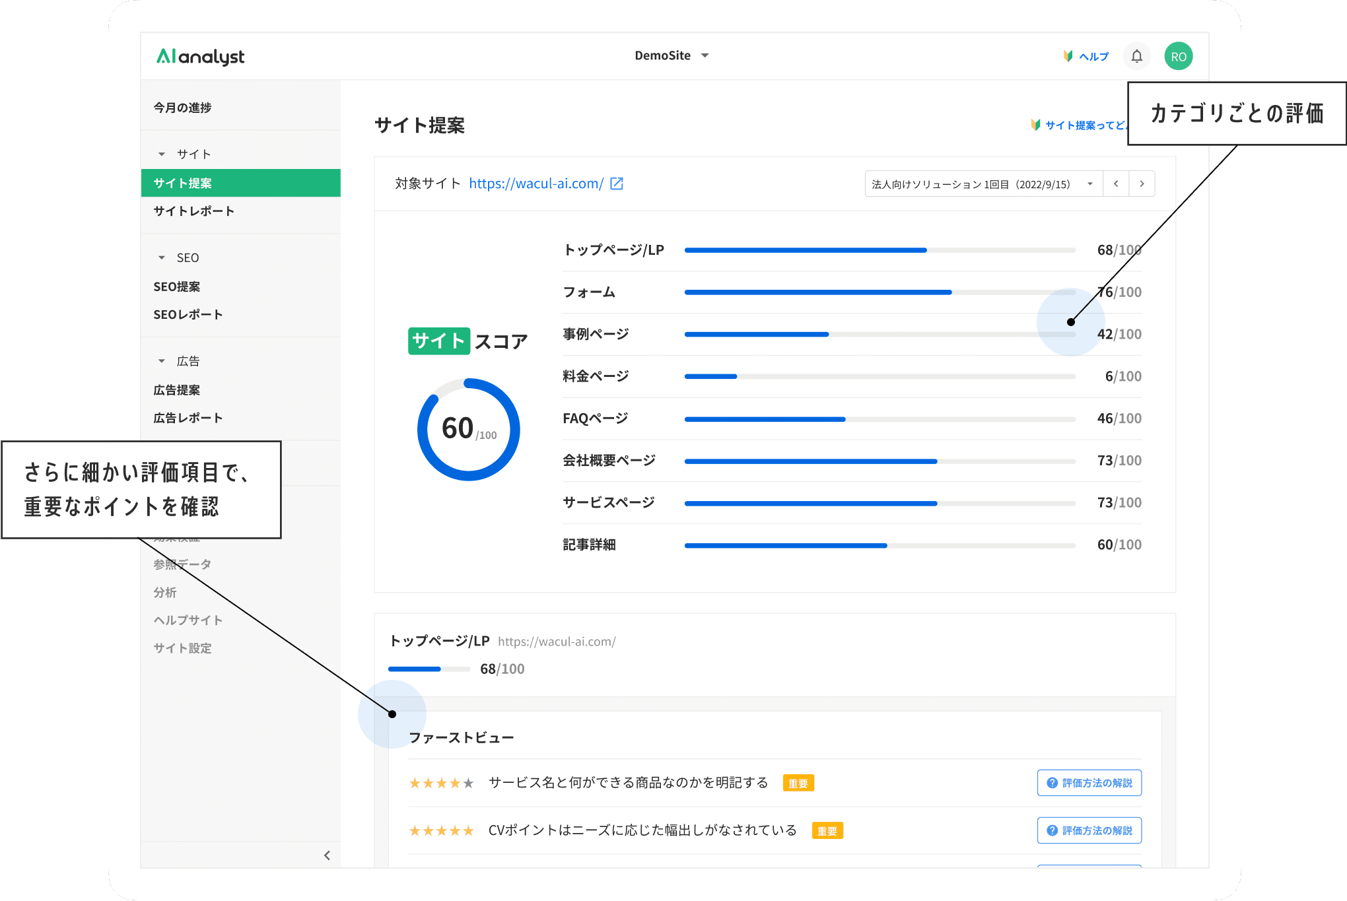Click the AI analyst logo
Image resolution: width=1347 pixels, height=901 pixels.
200,57
